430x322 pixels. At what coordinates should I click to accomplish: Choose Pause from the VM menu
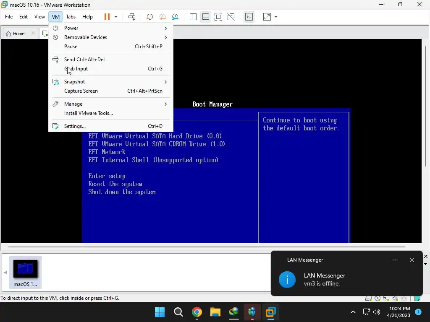click(x=111, y=47)
